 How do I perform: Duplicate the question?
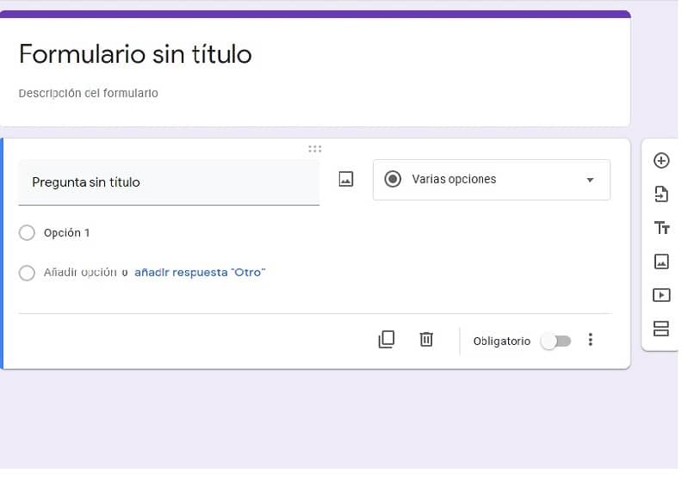387,340
